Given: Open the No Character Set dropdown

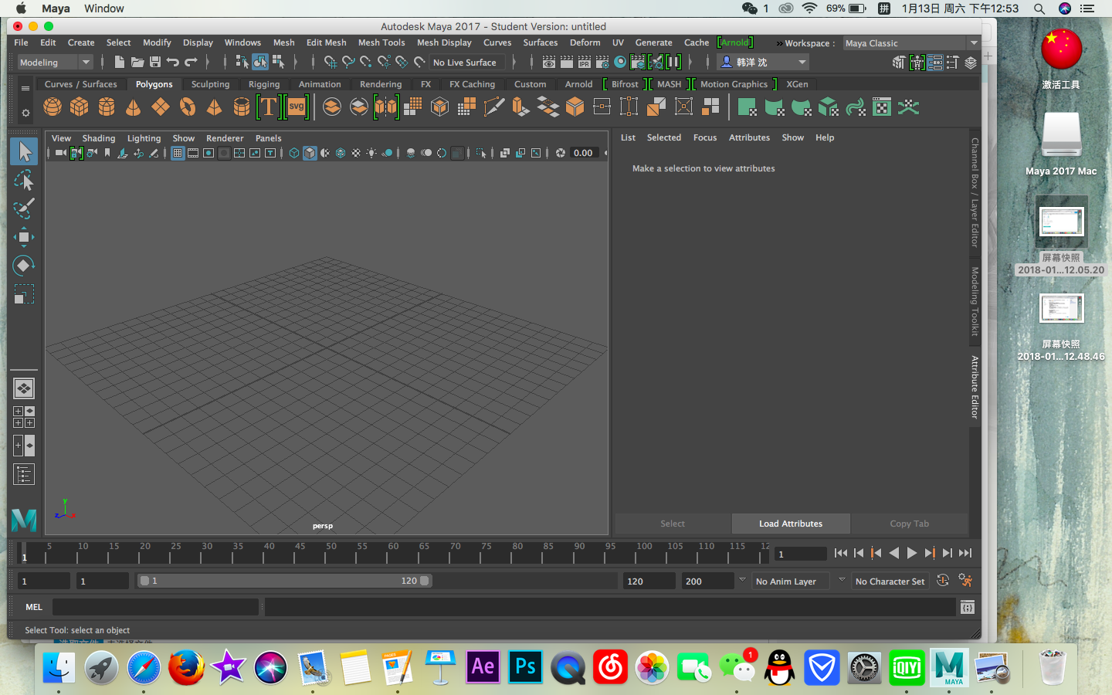Looking at the screenshot, I should click(890, 581).
